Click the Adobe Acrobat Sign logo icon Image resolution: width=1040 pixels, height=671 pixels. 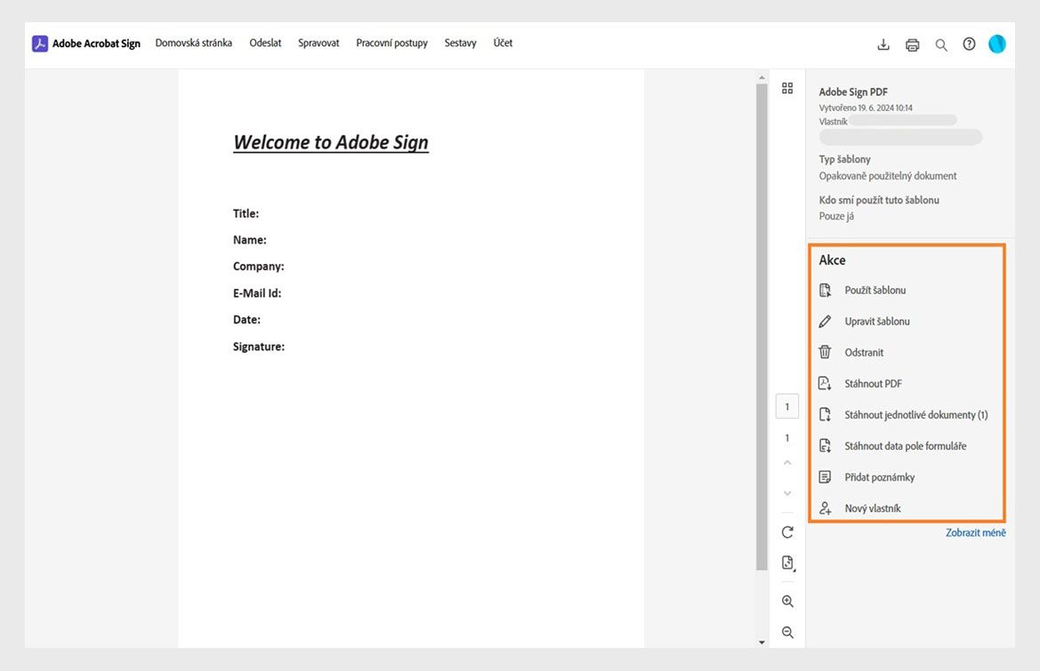tap(40, 44)
